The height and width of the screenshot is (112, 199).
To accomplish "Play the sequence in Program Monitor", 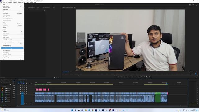I will (x=130, y=77).
